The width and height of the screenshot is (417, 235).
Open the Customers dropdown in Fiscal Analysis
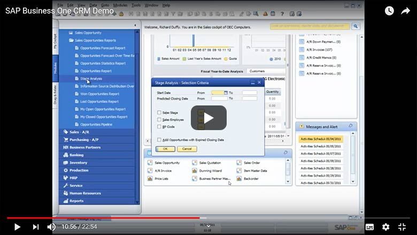266,71
